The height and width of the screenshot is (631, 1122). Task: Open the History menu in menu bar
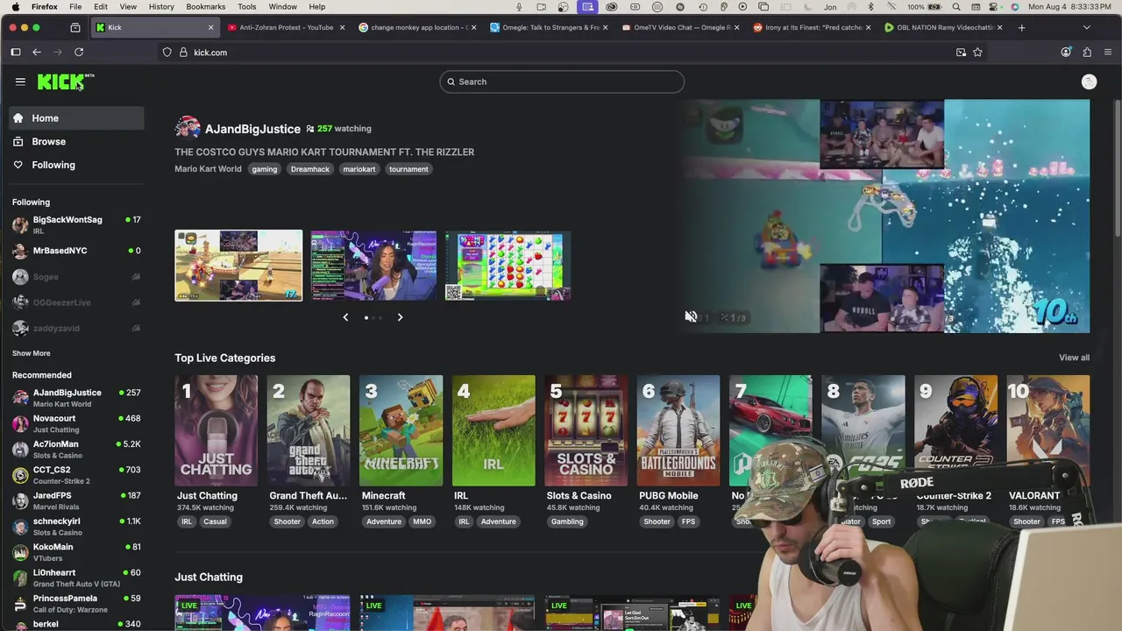[x=161, y=6]
